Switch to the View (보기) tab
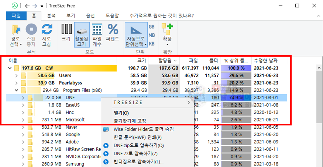This screenshot has width=323, height=167. (x=71, y=15)
